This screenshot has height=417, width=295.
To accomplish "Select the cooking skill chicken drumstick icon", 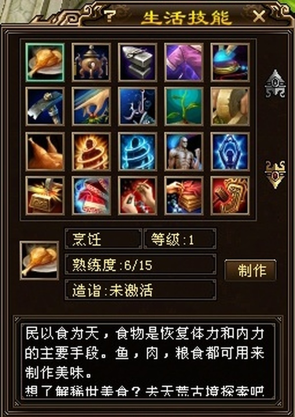I will click(x=45, y=62).
